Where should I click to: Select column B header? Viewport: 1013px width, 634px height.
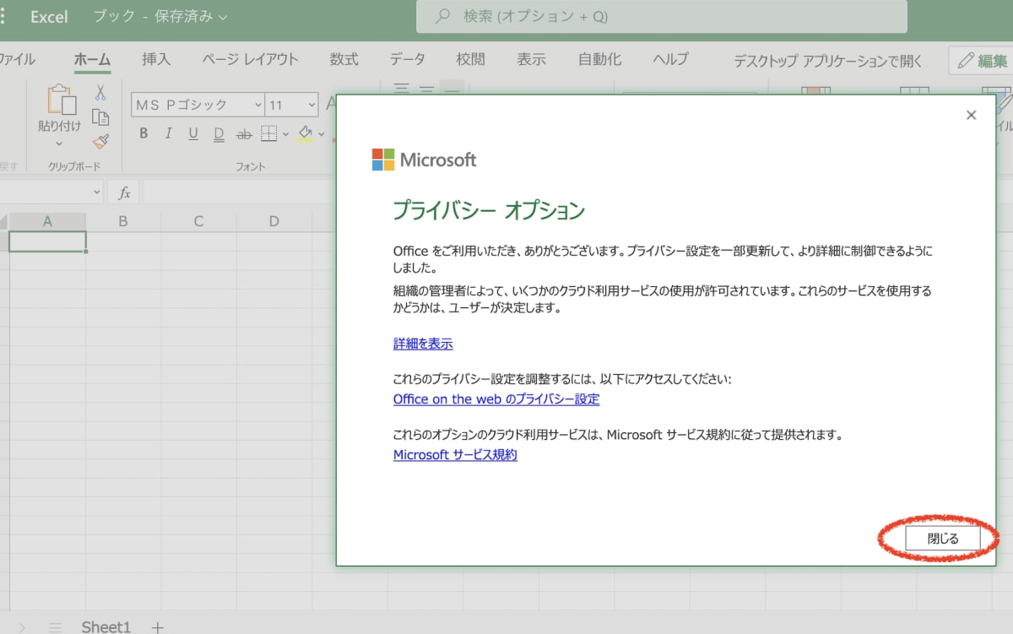(x=123, y=221)
